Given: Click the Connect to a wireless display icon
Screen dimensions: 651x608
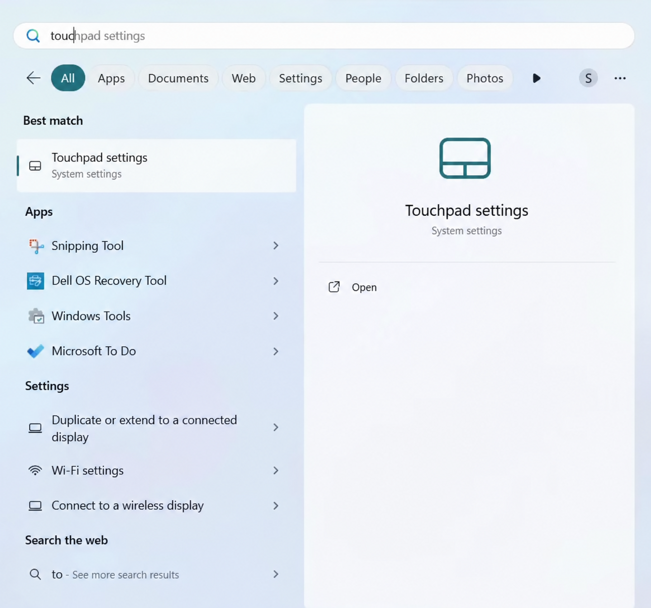Looking at the screenshot, I should click(x=35, y=506).
